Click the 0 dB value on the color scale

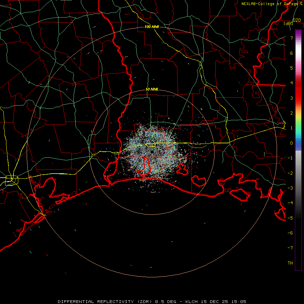click(292, 143)
